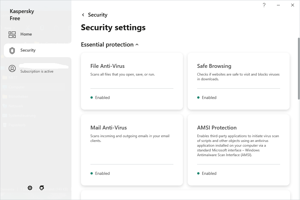Select the Security sidebar item
The image size is (300, 200).
point(28,50)
